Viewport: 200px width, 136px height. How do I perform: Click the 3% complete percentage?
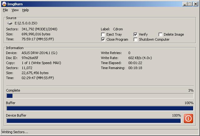click(191, 90)
